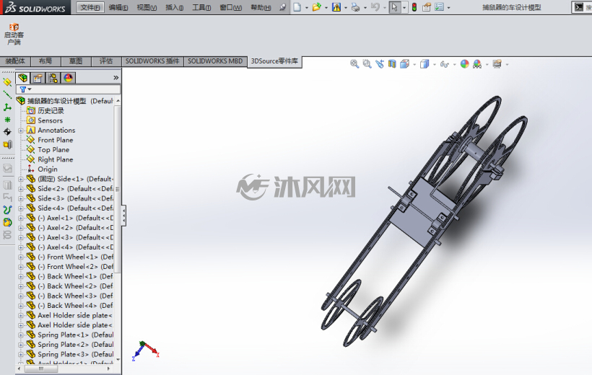Open the Apply Scene dropdown arrow
This screenshot has height=375, width=592.
487,64
